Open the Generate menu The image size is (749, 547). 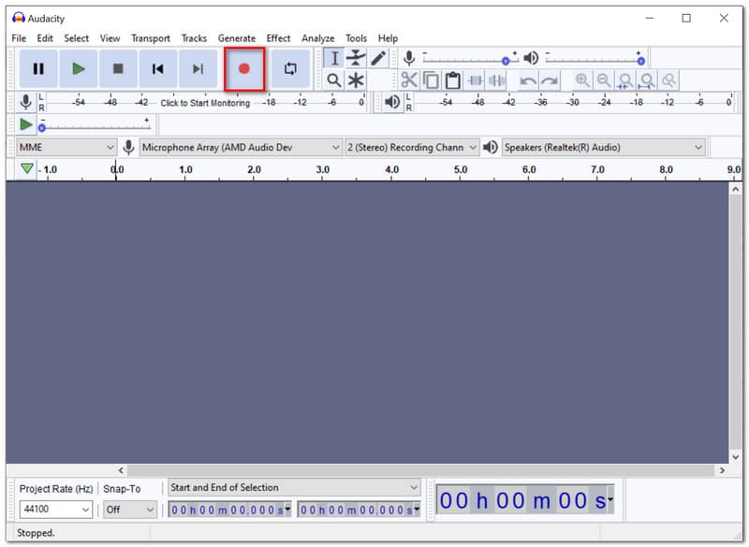coord(237,38)
